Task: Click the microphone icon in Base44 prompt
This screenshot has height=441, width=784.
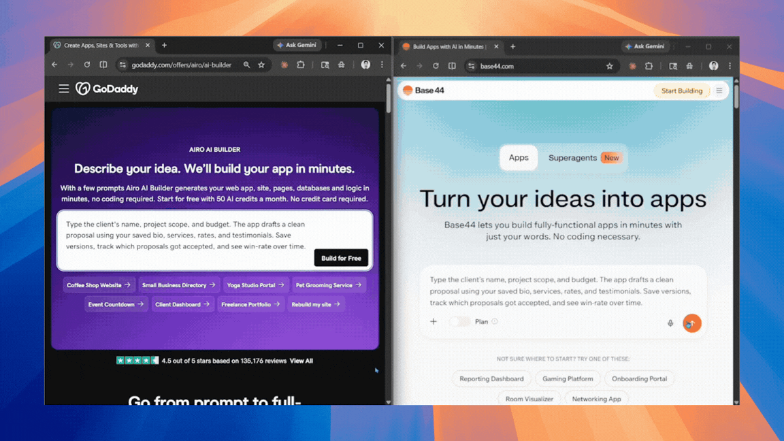Action: [x=670, y=323]
